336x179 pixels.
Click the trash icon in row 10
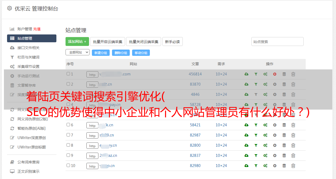pyautogui.click(x=293, y=166)
